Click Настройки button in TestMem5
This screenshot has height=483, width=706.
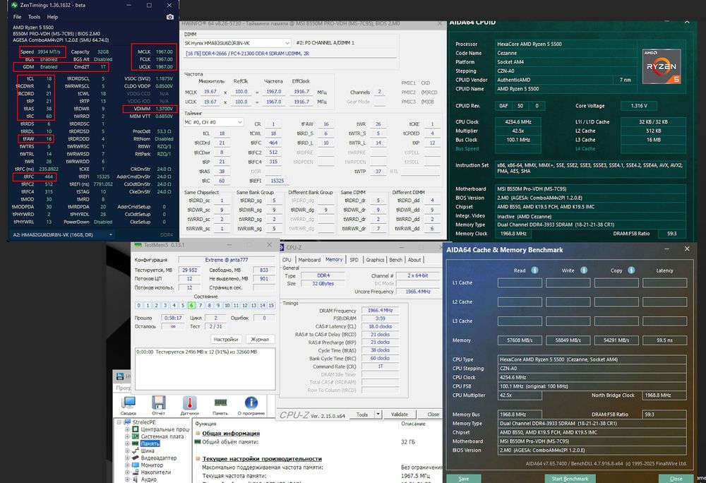226,339
